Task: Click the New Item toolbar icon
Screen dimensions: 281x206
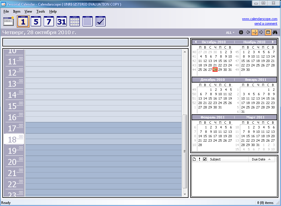Action: pyautogui.click(x=9, y=21)
